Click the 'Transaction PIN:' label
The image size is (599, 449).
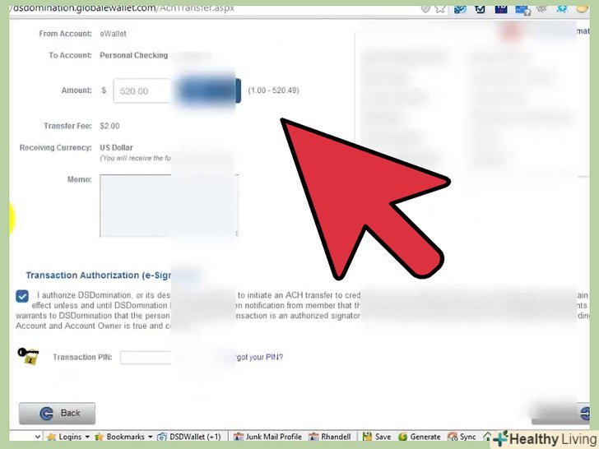82,357
